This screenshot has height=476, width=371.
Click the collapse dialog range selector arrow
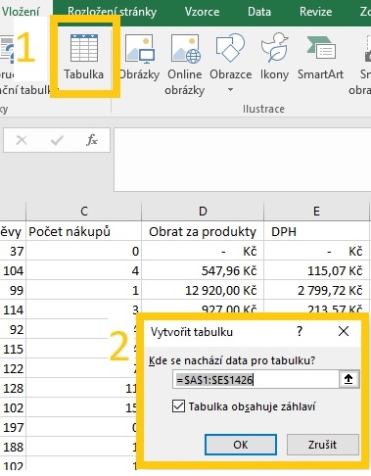click(x=348, y=379)
